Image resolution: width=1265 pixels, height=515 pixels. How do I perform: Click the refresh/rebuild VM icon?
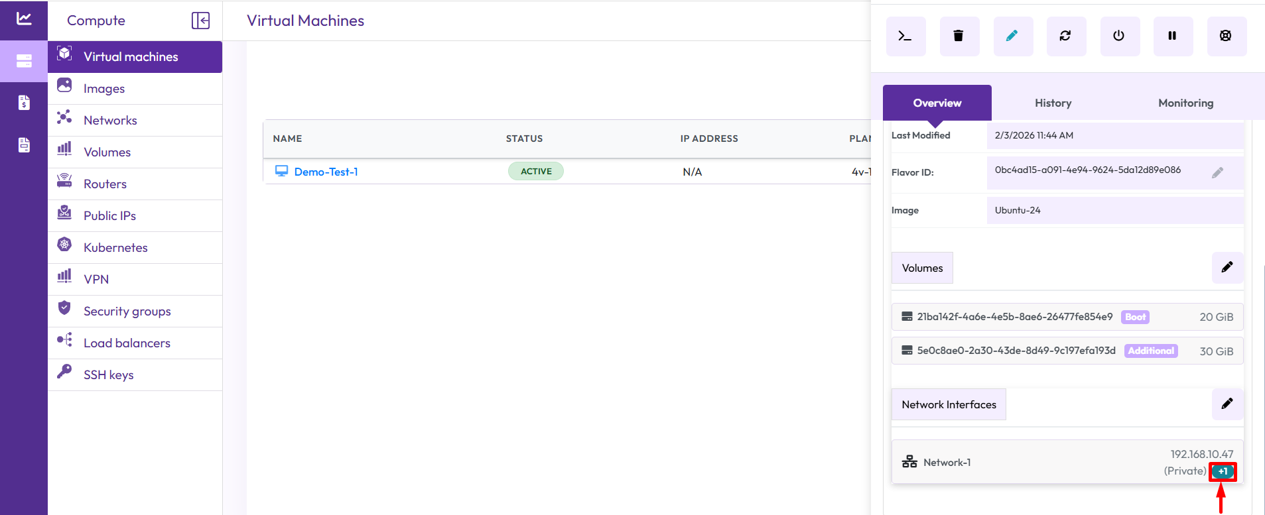point(1066,36)
